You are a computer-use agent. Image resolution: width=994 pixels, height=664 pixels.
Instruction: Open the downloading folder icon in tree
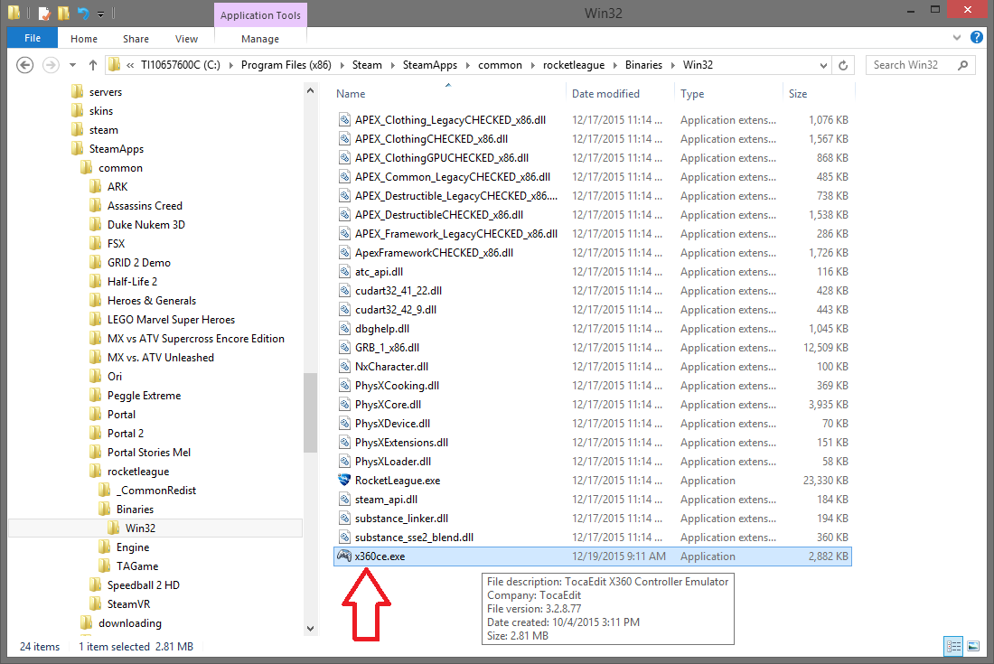coord(86,622)
